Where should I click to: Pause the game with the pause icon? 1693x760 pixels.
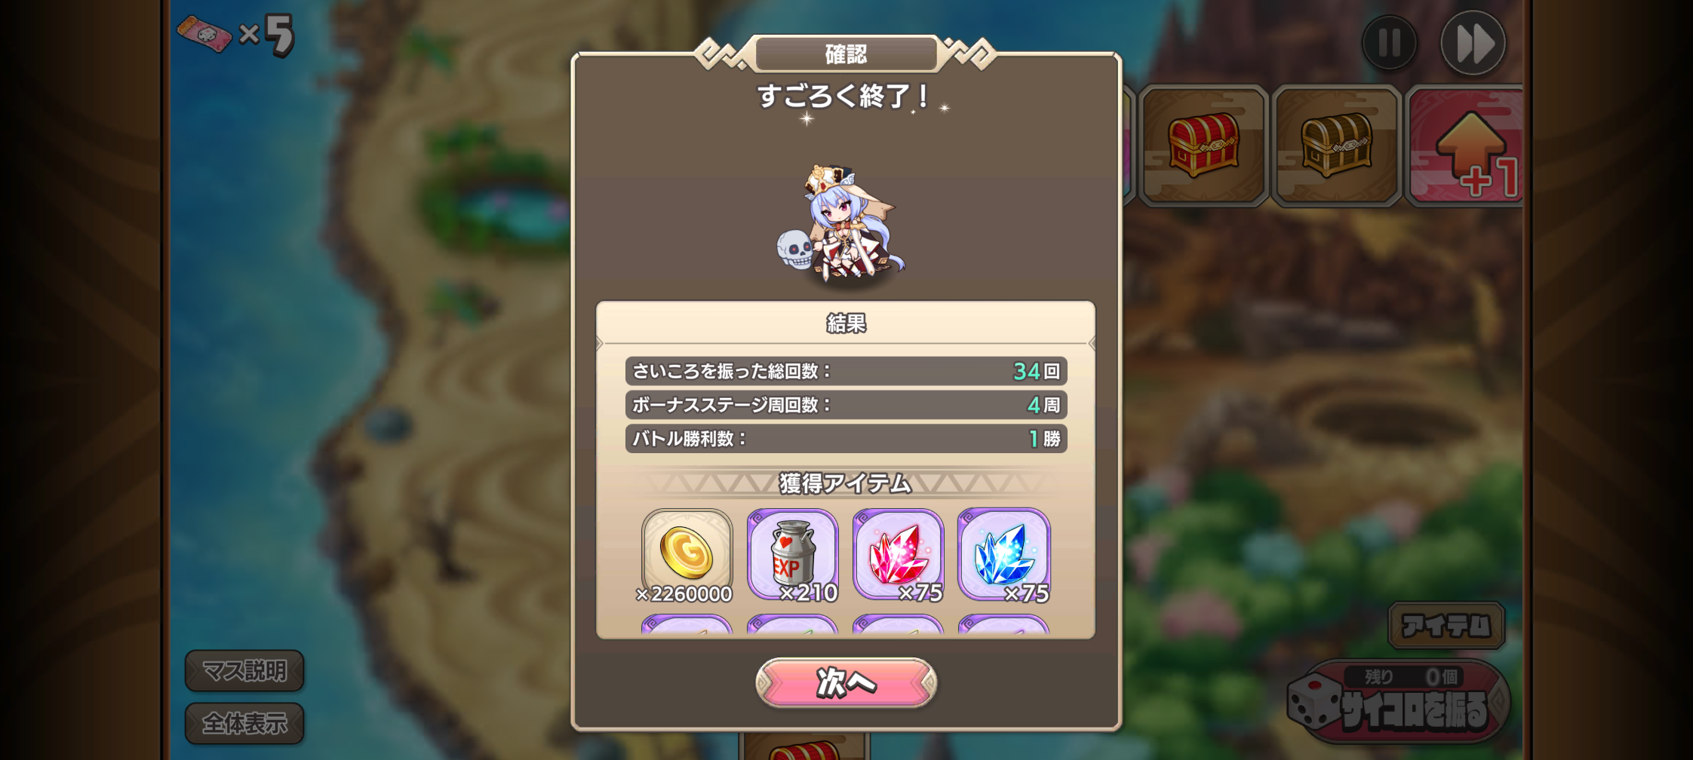tap(1389, 43)
